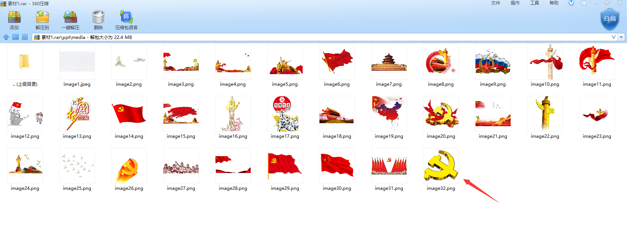Image resolution: width=627 pixels, height=249 pixels.
Task: Select image1.jpeg thumbnail
Action: coord(77,62)
